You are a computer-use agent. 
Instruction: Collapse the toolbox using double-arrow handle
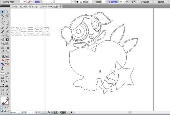tap(1, 6)
